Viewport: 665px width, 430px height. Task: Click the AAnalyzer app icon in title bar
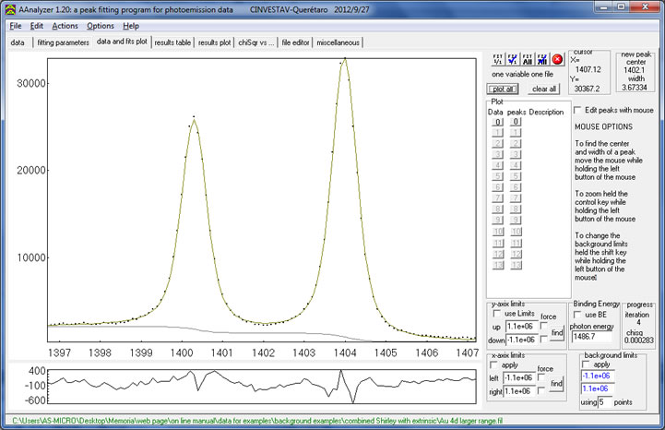click(11, 8)
